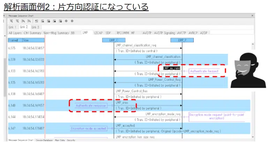This screenshot has width=268, height=142.
Task: Click the last round icon in the toolbar
Action: pos(72,21)
